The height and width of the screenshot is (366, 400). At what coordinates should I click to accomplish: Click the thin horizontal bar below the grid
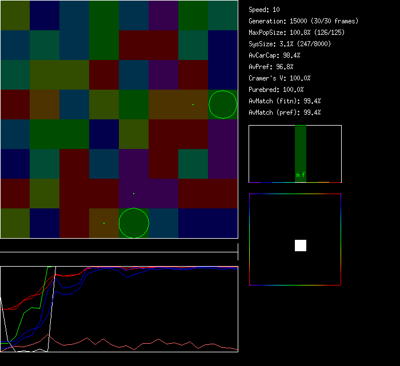click(119, 246)
